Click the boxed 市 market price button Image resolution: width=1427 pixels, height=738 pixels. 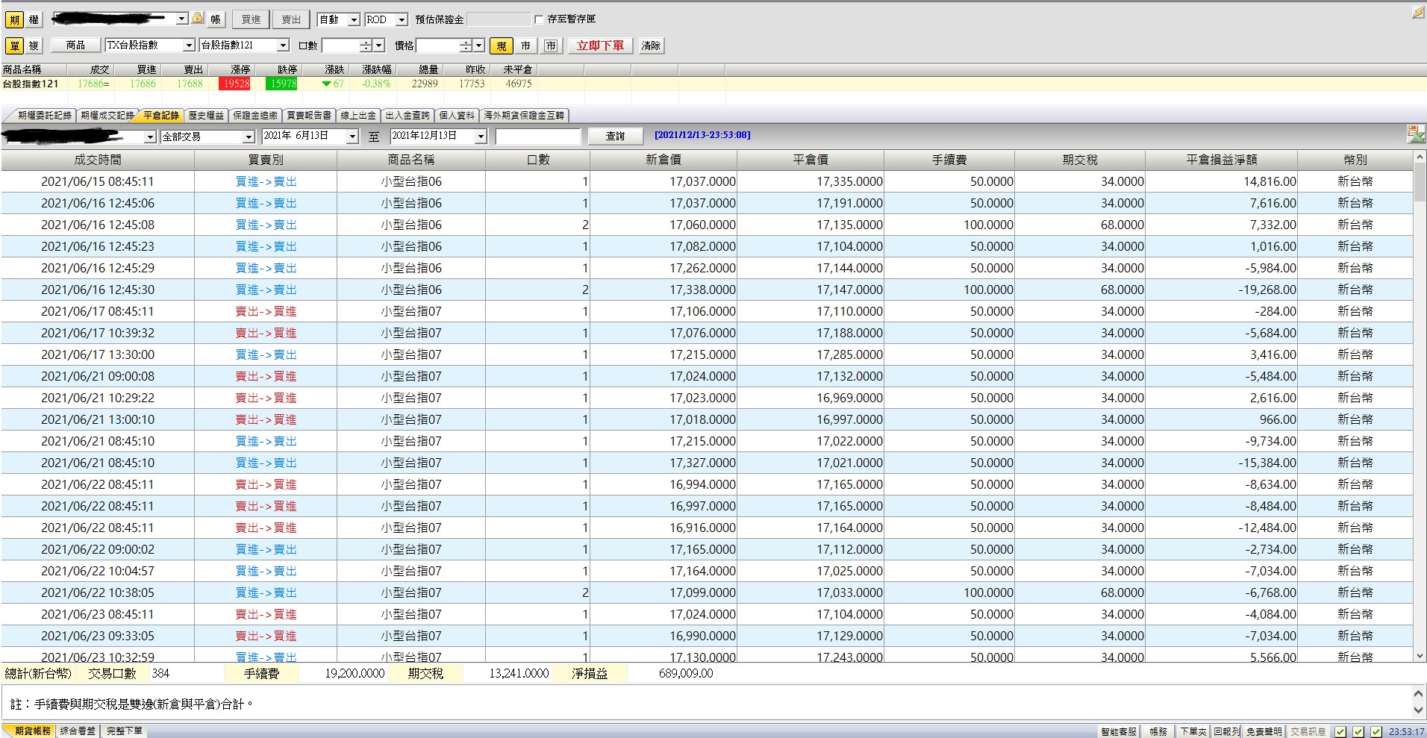coord(551,46)
